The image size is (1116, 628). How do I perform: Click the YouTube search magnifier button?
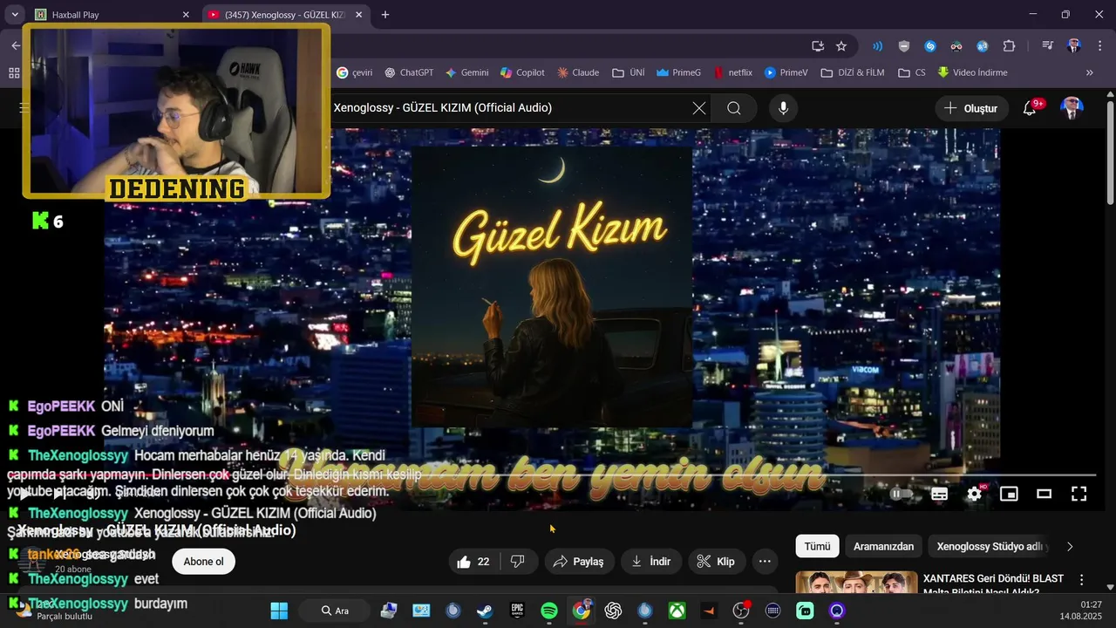pos(734,108)
